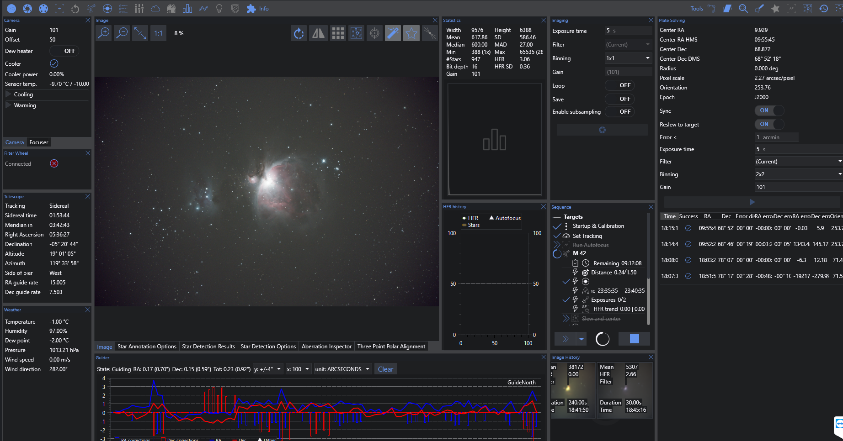Switch to the Focuser tab
843x441 pixels.
click(x=38, y=142)
